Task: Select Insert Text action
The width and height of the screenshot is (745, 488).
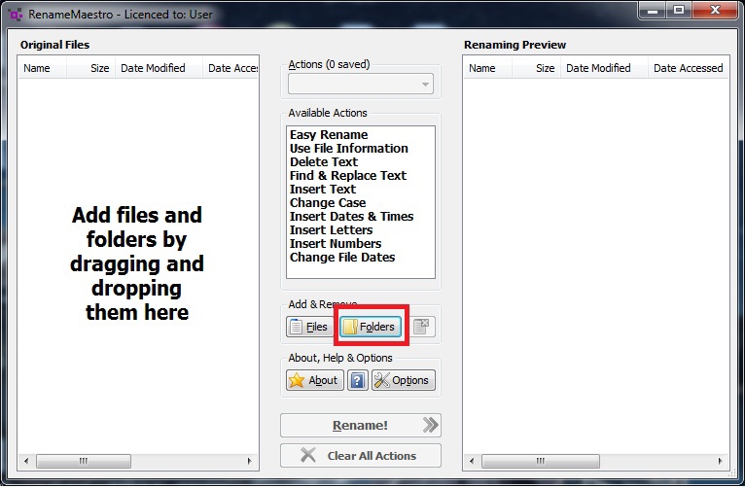Action: (x=323, y=190)
